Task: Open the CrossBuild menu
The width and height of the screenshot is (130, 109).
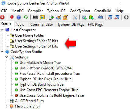Action: click(103, 11)
